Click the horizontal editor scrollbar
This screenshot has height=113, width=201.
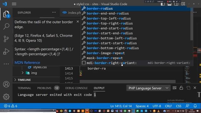point(128,82)
